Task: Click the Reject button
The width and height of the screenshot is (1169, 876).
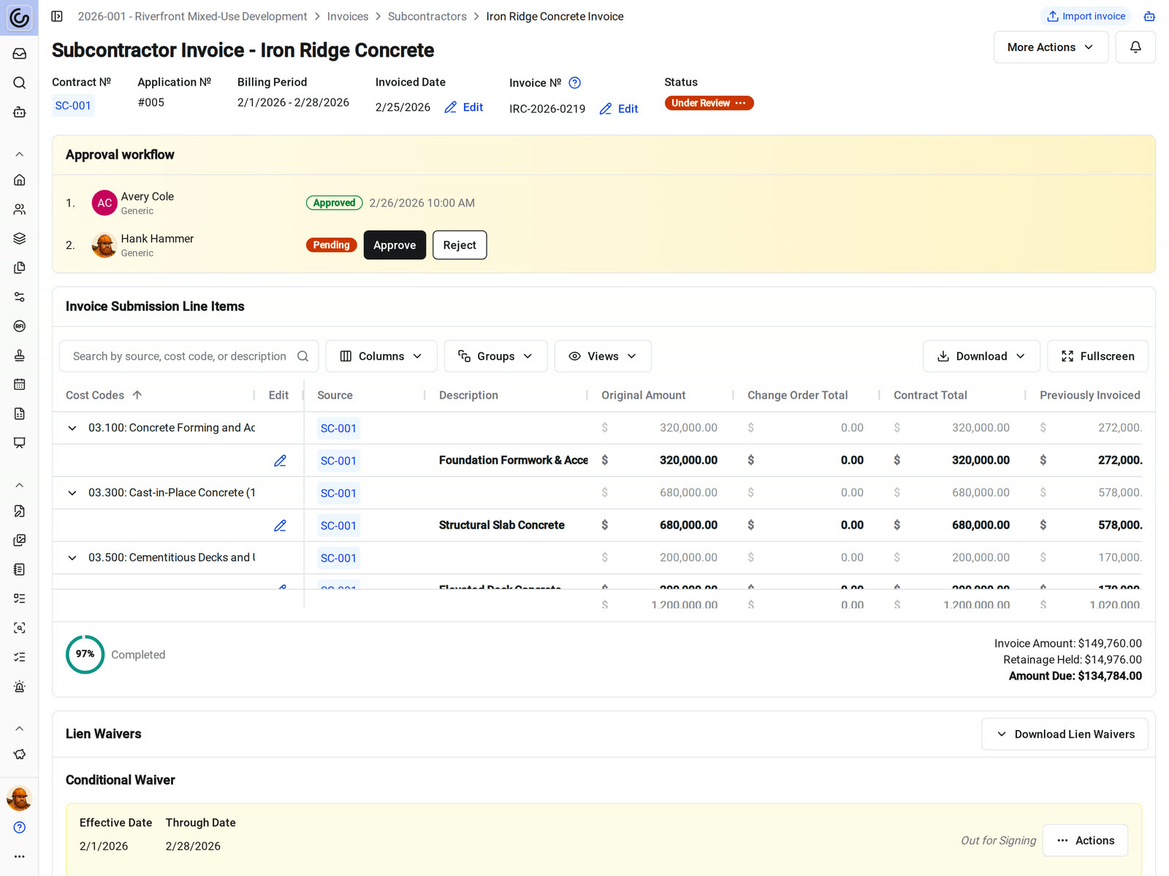Action: [x=460, y=245]
